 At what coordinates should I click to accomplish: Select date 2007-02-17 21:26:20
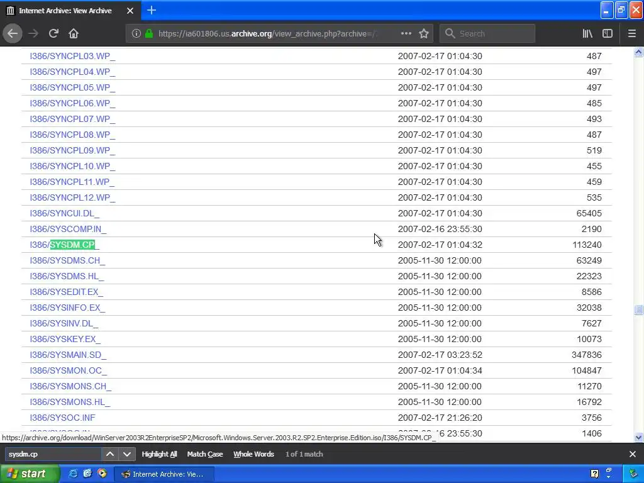tap(440, 418)
